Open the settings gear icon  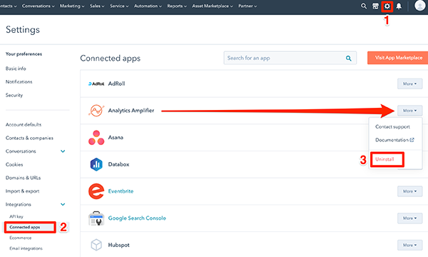click(387, 6)
